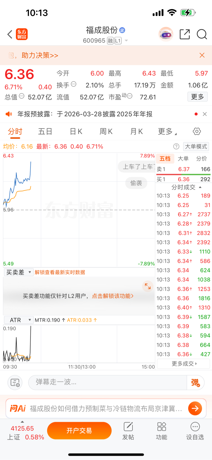The height and width of the screenshot is (460, 212).
Task: Collapse the 分时成交 list header
Action: [186, 187]
